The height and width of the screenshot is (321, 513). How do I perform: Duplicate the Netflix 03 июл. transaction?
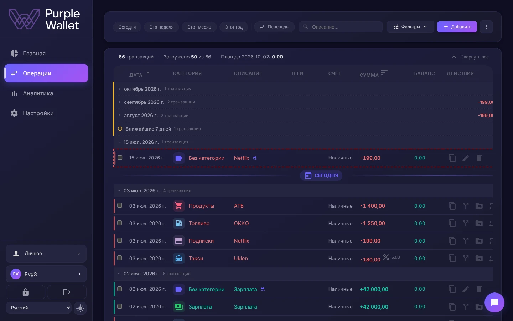coord(452,241)
